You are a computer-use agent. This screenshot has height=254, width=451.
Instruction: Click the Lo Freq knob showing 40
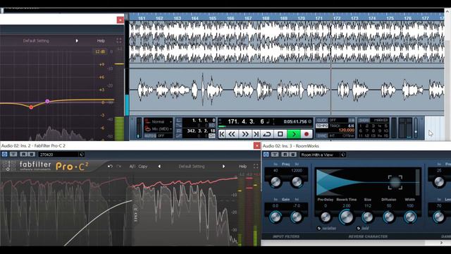(x=276, y=181)
